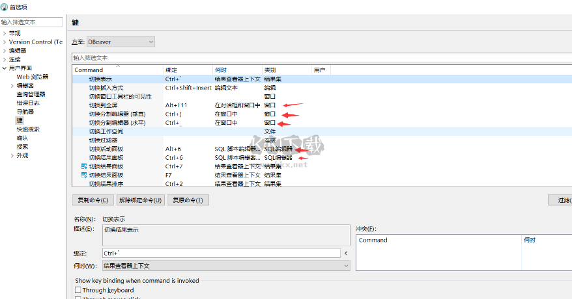
Task: Expand the 常规 tree node
Action: (5, 33)
